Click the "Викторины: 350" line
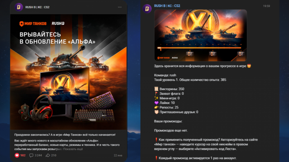The image size is (289, 162). point(169,89)
